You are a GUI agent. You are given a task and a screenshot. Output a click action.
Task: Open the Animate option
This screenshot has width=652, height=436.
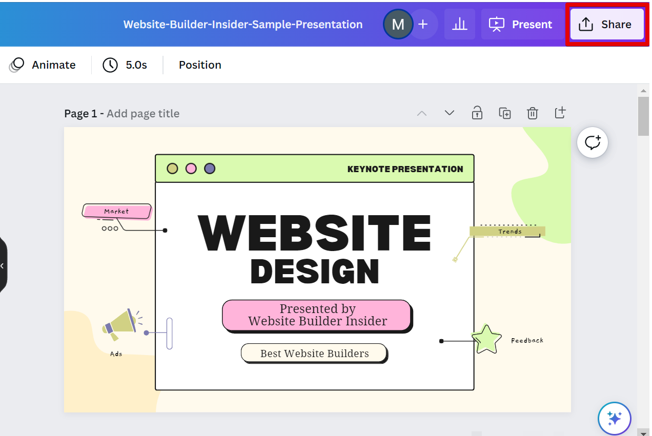click(x=43, y=65)
